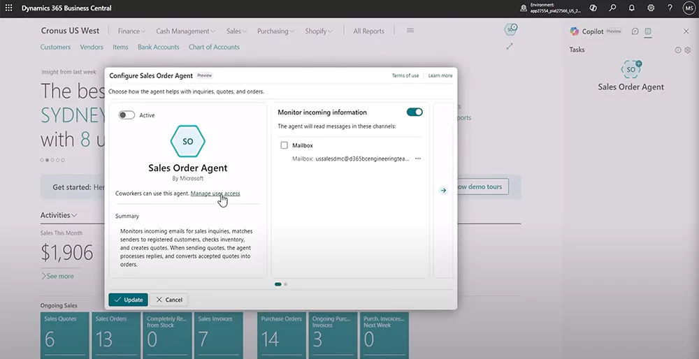Click the Update button

[x=128, y=300]
